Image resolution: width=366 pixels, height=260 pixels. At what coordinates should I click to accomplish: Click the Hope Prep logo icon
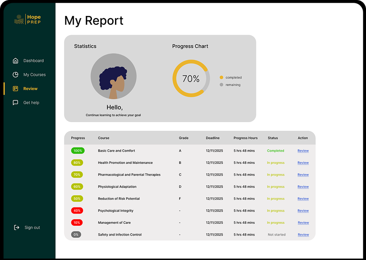coord(19,19)
